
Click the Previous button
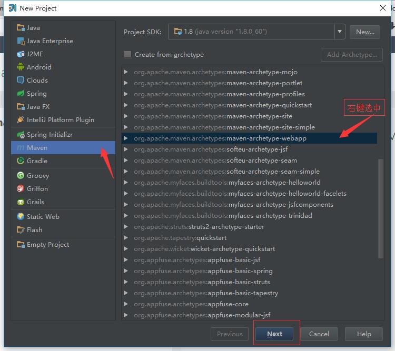[x=230, y=334]
